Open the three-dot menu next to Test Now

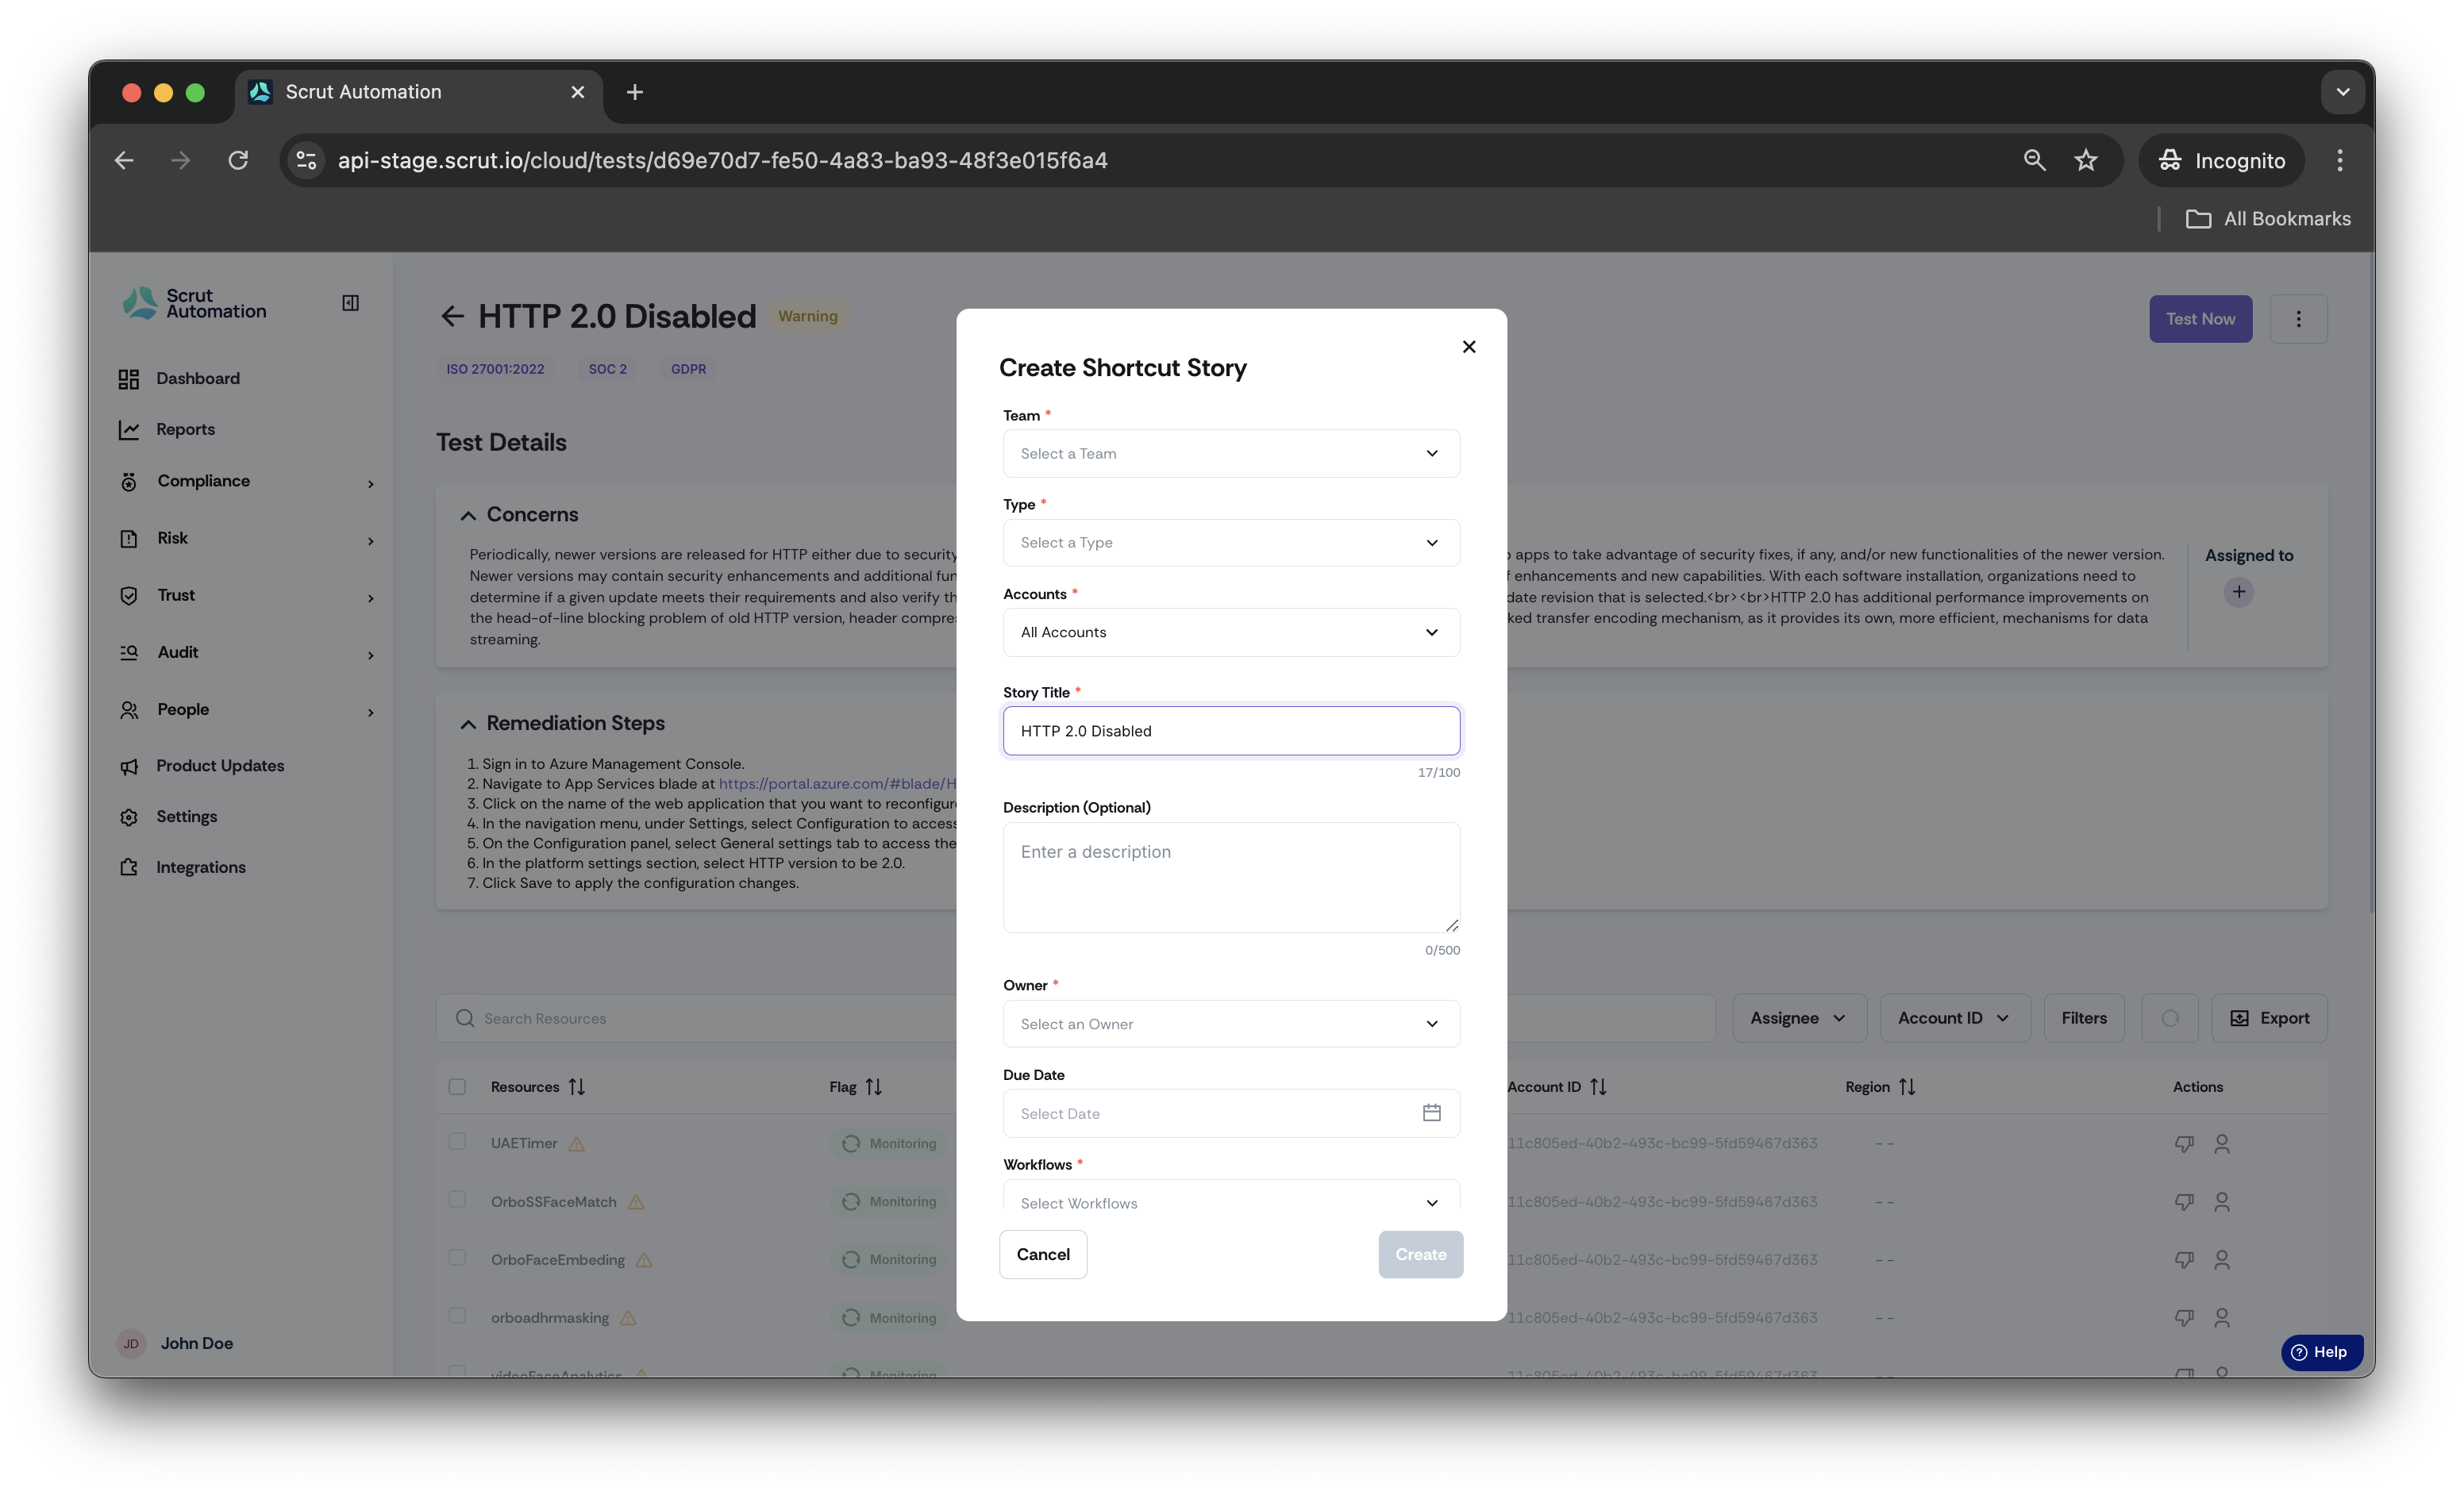tap(2298, 319)
